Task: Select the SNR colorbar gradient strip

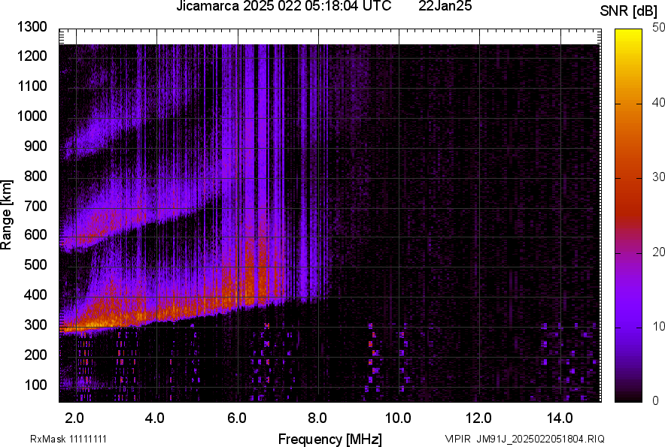Action: point(628,214)
